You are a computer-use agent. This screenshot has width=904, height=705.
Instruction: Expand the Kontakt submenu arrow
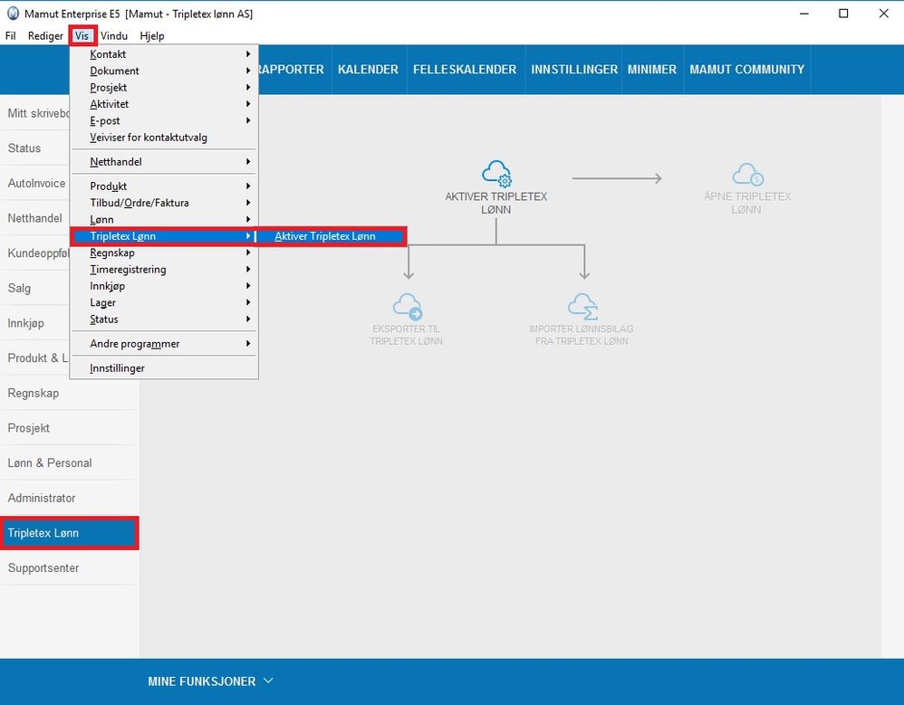click(x=248, y=54)
